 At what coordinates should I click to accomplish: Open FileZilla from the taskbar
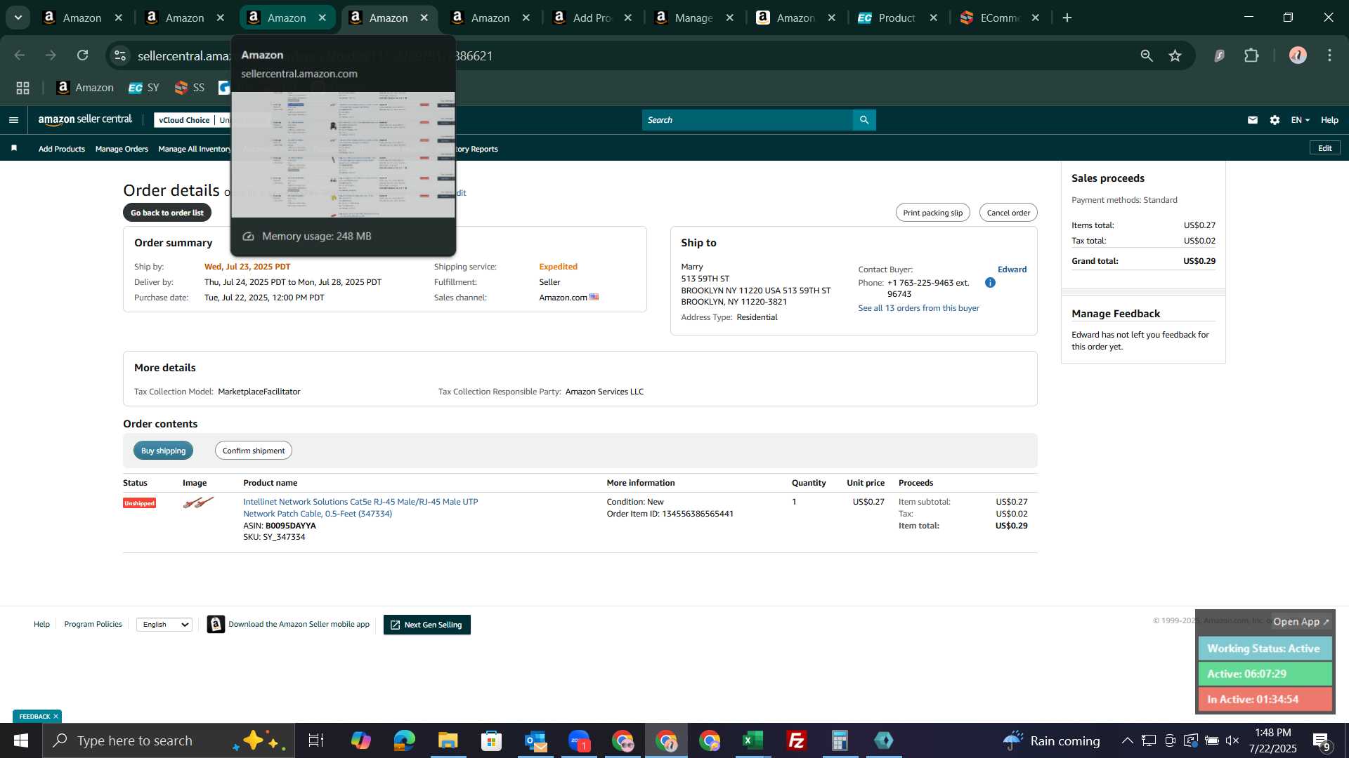coord(796,740)
